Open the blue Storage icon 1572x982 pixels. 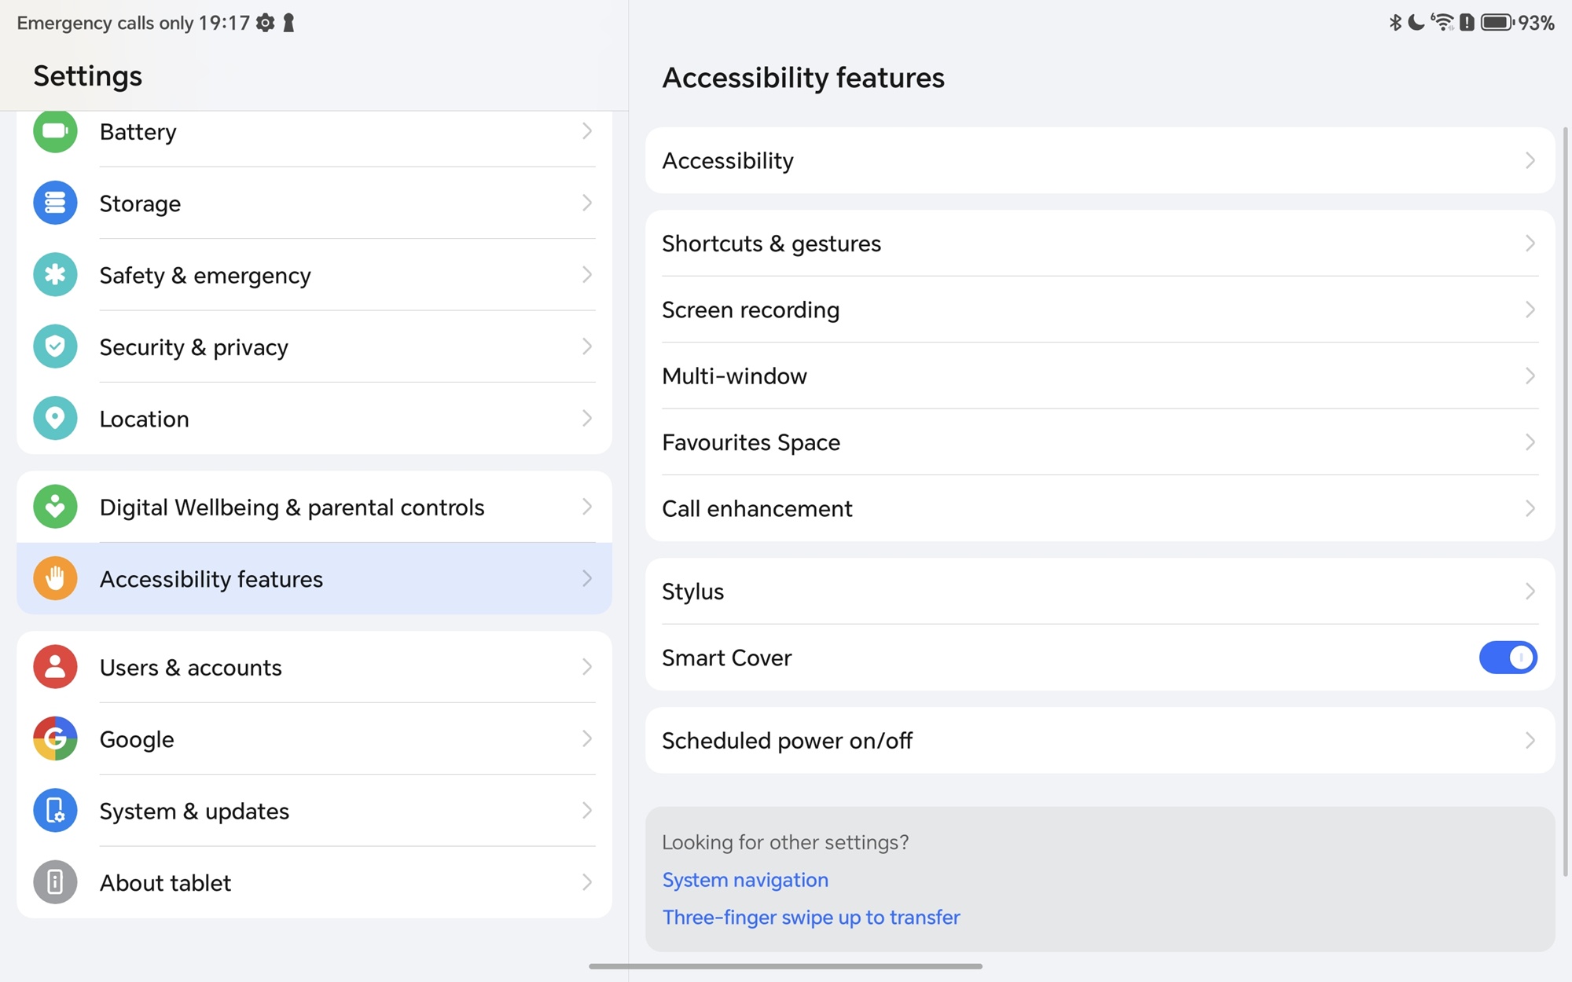tap(55, 203)
